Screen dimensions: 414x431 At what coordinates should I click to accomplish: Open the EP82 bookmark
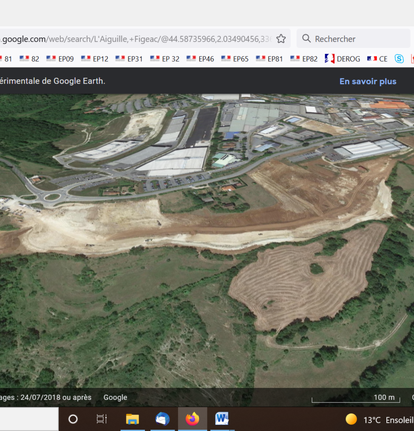[x=304, y=59]
